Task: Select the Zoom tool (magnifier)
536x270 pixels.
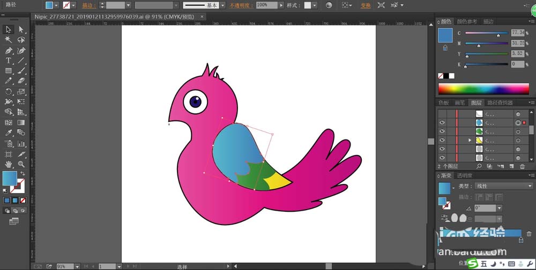Action: coord(21,164)
